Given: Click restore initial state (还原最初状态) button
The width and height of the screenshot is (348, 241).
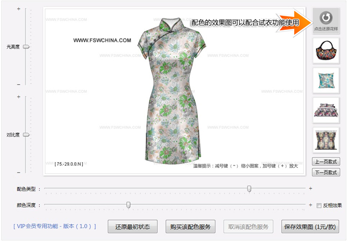Looking at the screenshot, I should click(x=133, y=226).
